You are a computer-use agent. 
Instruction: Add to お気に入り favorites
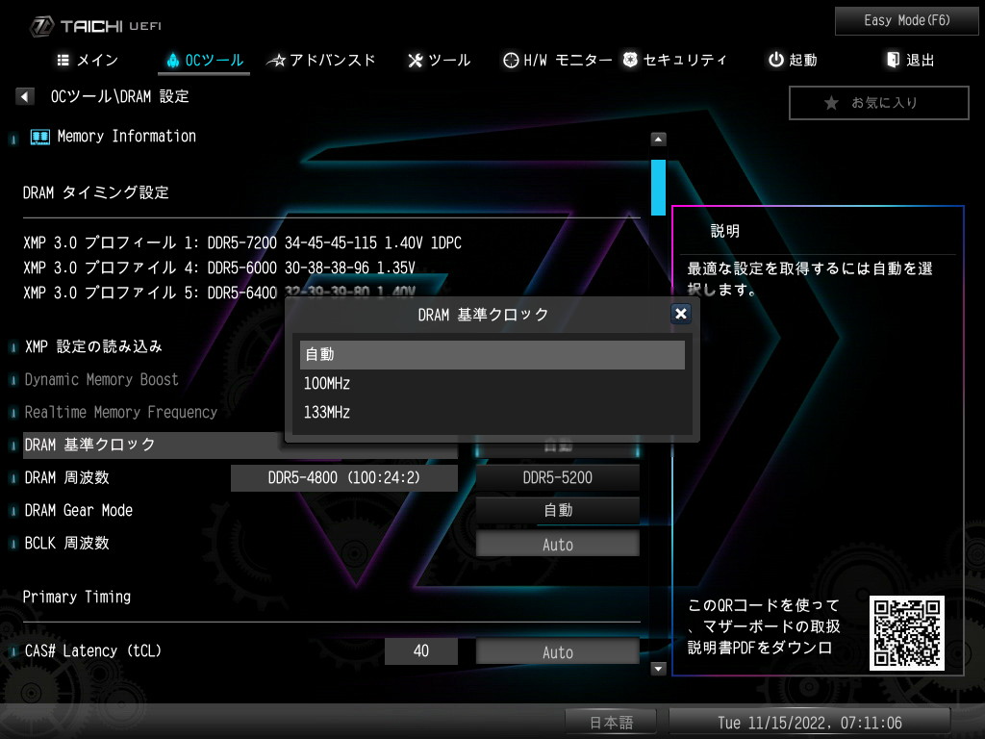tap(879, 102)
